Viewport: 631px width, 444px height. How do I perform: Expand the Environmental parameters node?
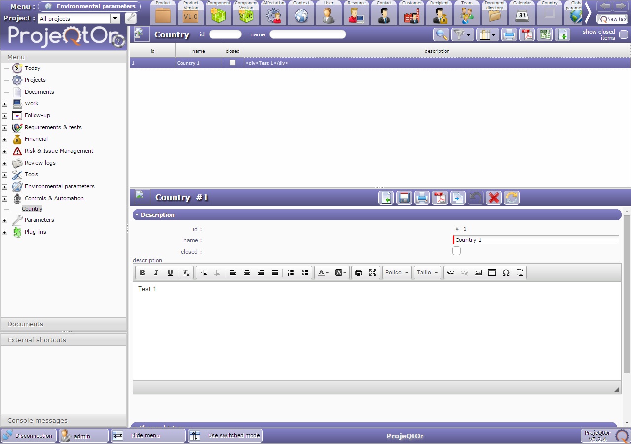[x=4, y=187]
